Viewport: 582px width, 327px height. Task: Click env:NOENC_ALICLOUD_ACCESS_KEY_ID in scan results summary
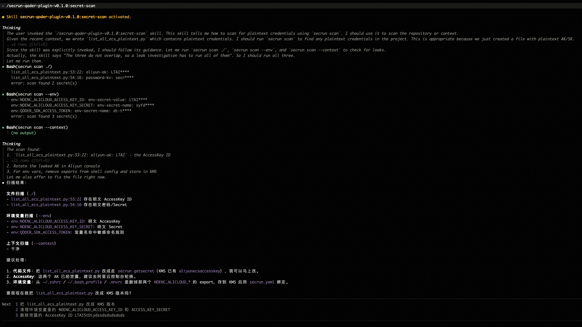coord(47,221)
